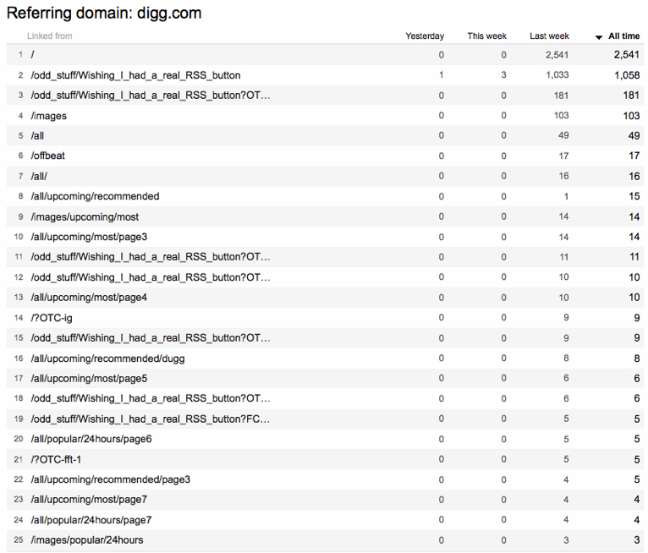Open the /?OTC-ig link
Image resolution: width=648 pixels, height=553 pixels.
(x=52, y=318)
